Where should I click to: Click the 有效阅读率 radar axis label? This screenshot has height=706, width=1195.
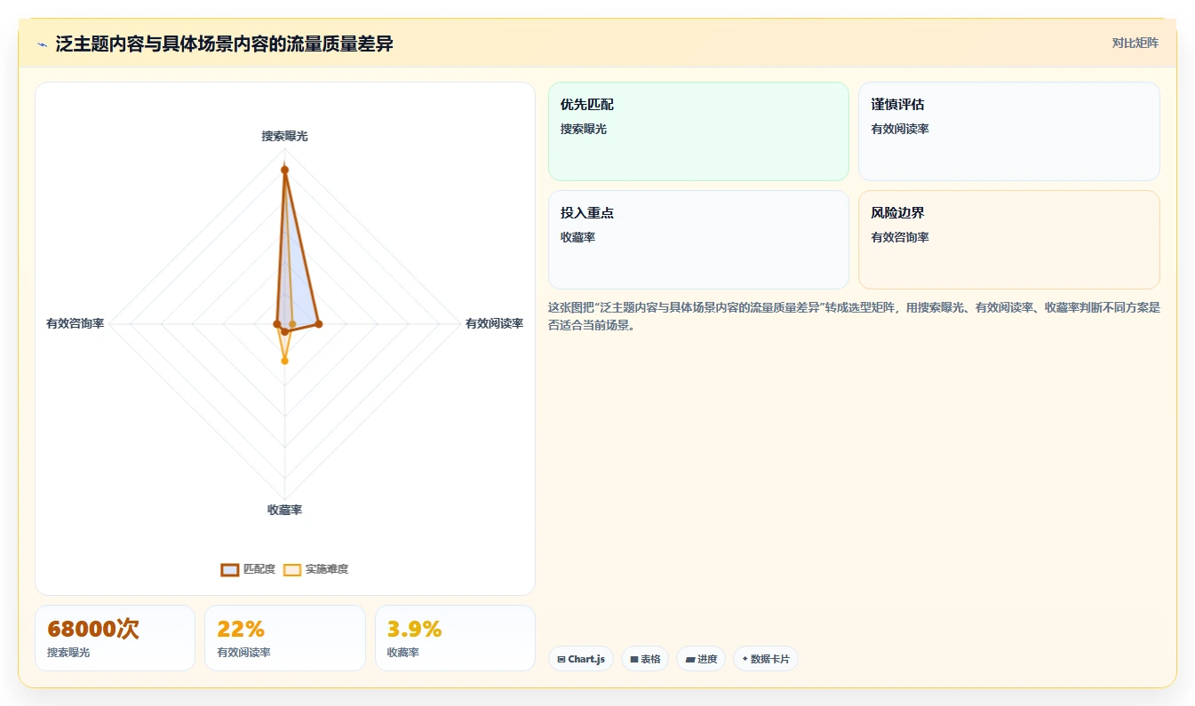click(x=494, y=323)
